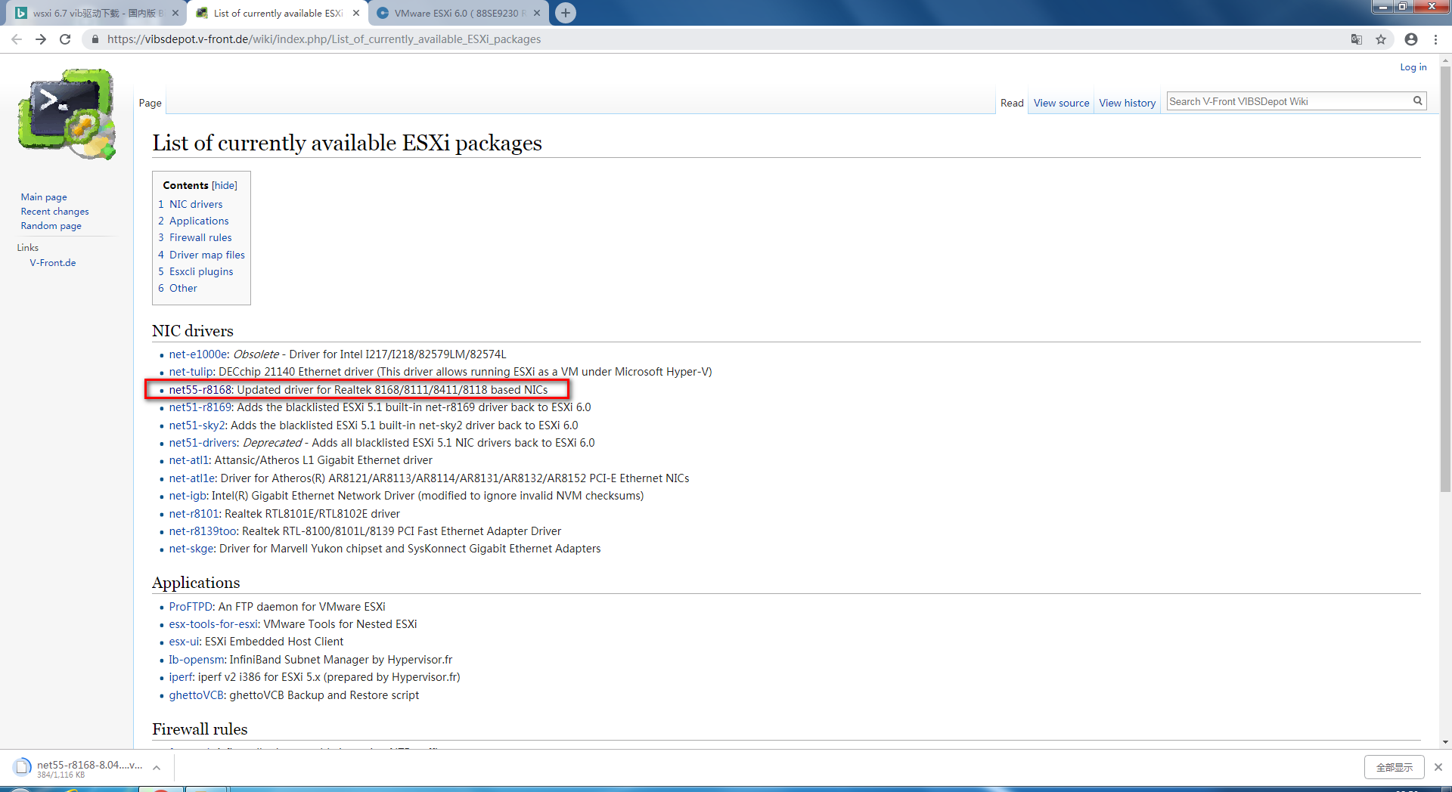Click the scrollbar down arrow
This screenshot has width=1452, height=792.
click(1445, 742)
